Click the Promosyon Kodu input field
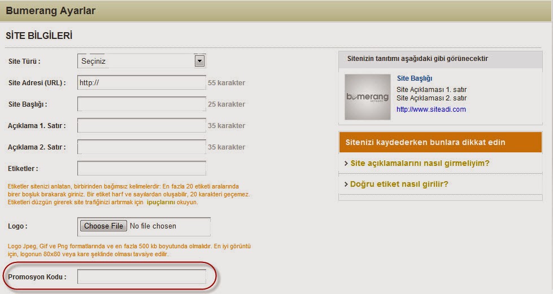Viewport: 553px width, 294px height. pyautogui.click(x=141, y=277)
